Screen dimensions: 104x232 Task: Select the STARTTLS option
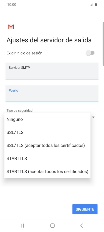click(x=47, y=158)
